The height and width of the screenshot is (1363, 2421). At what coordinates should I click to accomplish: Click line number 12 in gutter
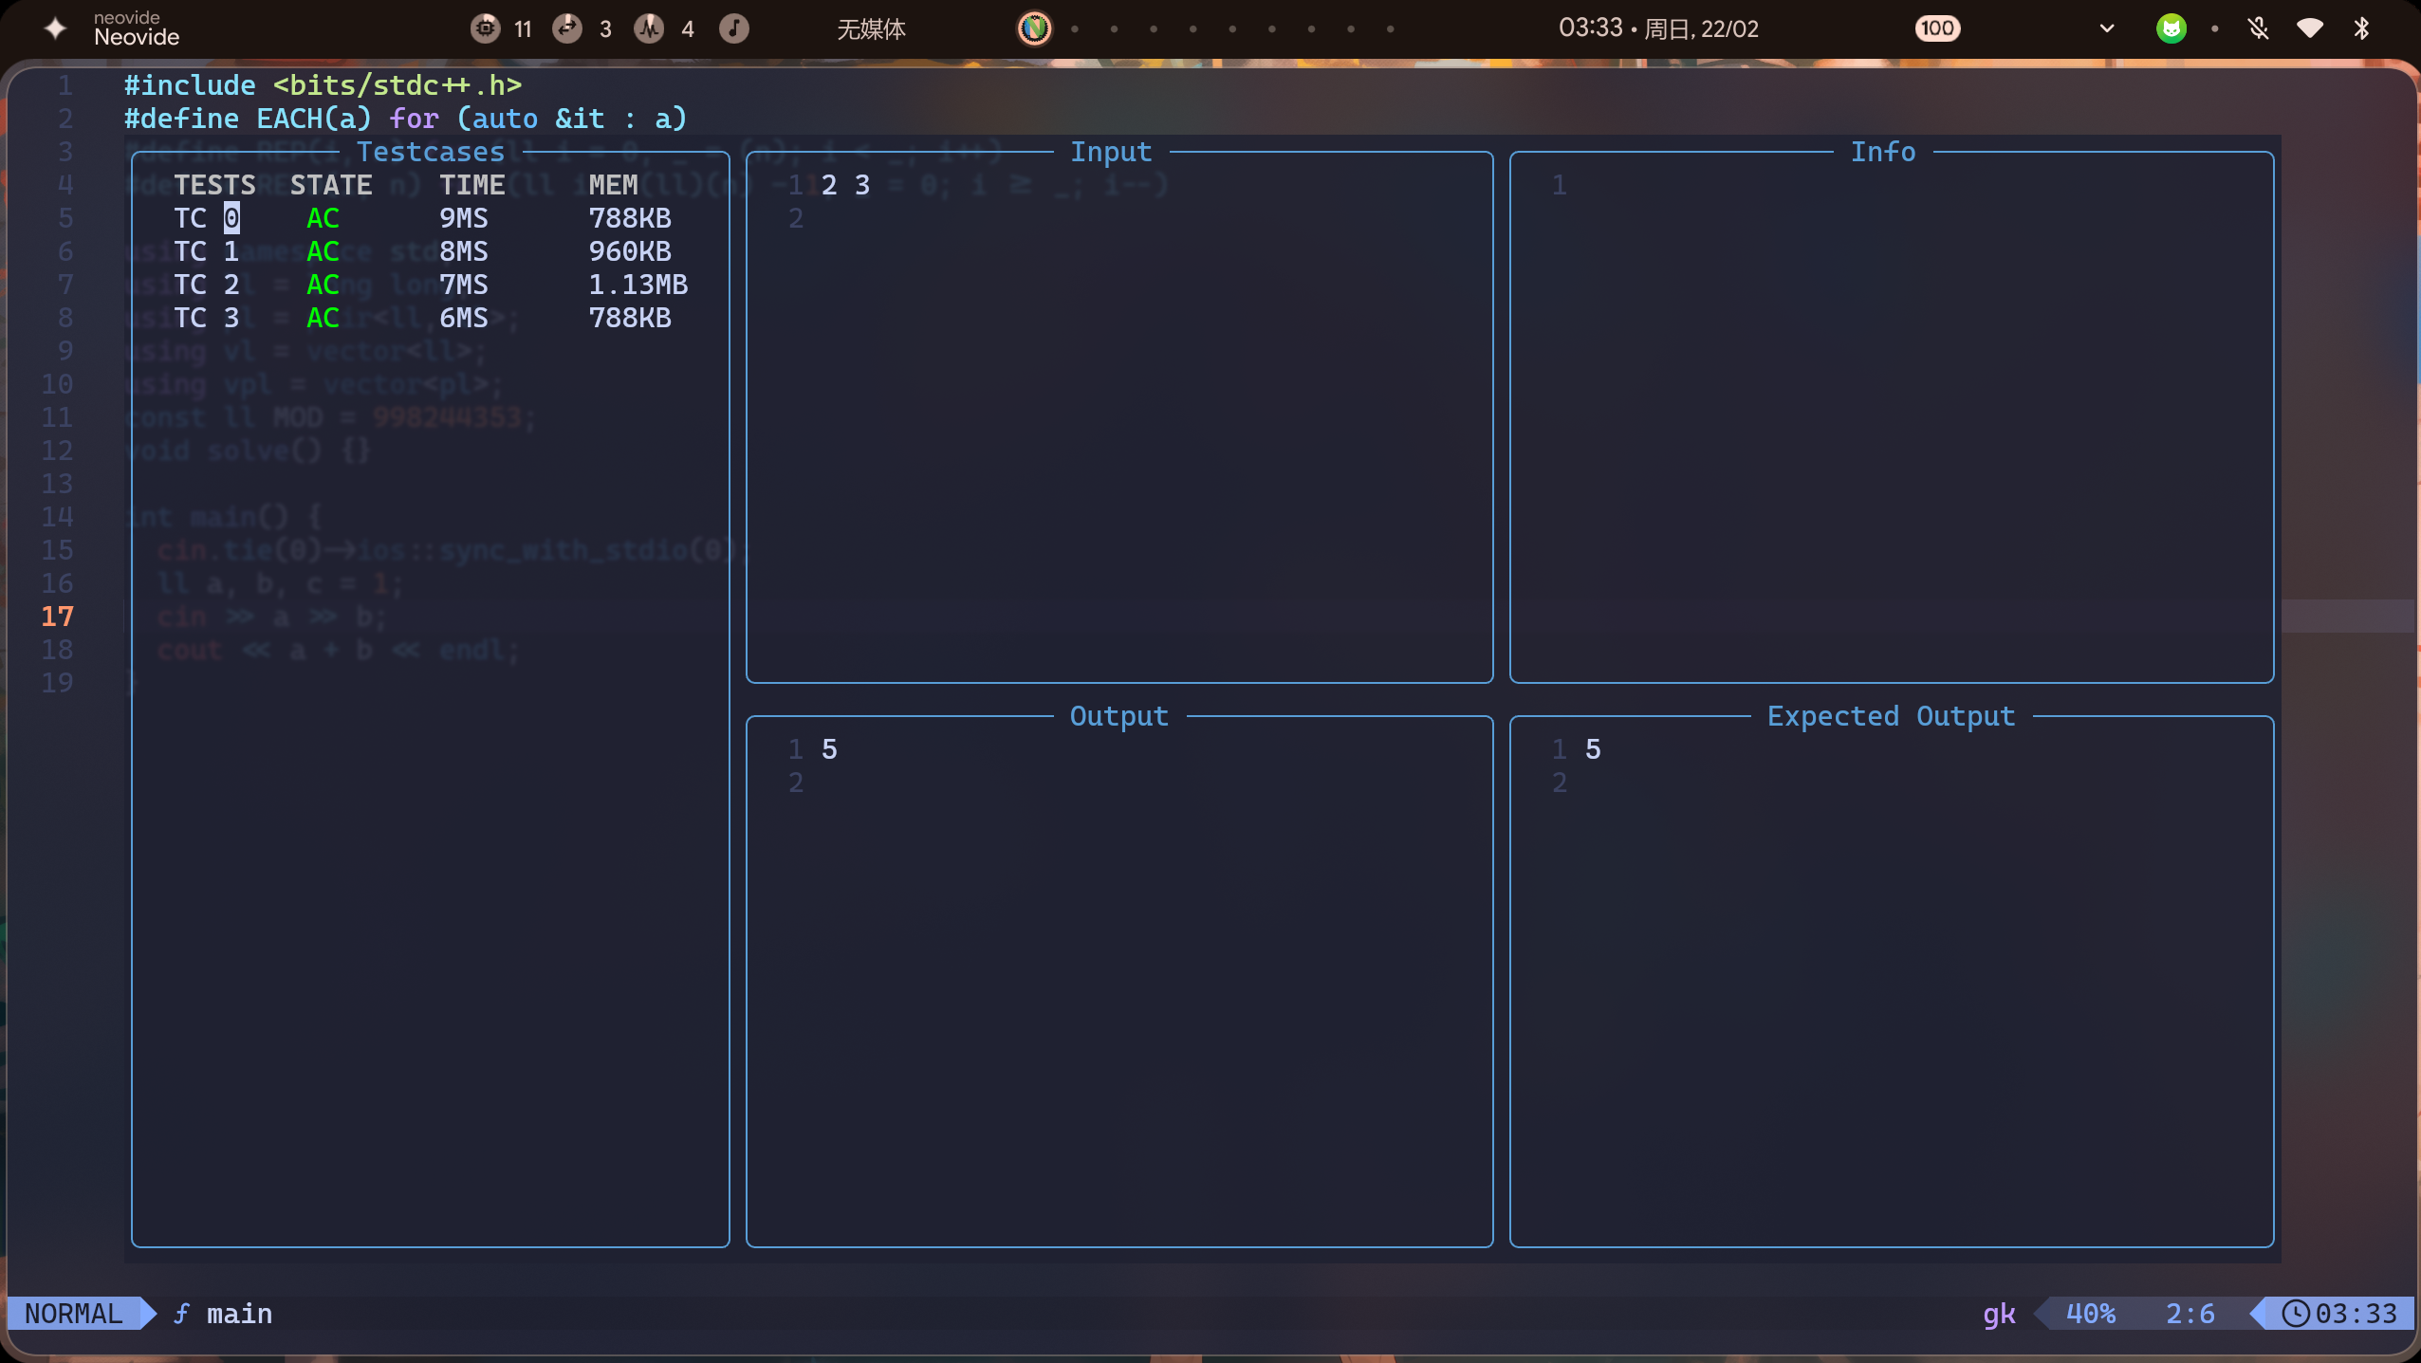point(57,451)
